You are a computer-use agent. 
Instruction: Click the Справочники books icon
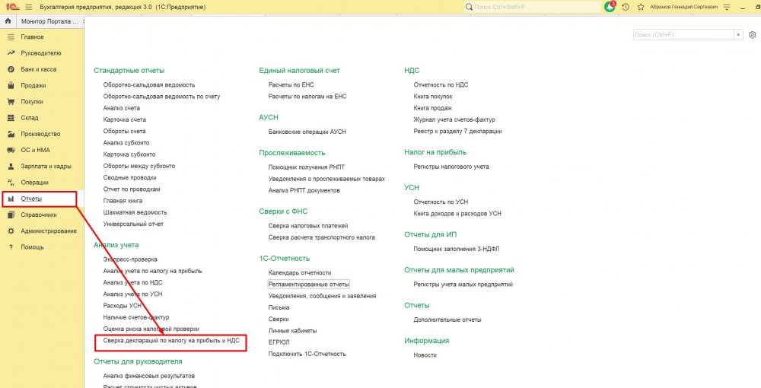coord(11,215)
